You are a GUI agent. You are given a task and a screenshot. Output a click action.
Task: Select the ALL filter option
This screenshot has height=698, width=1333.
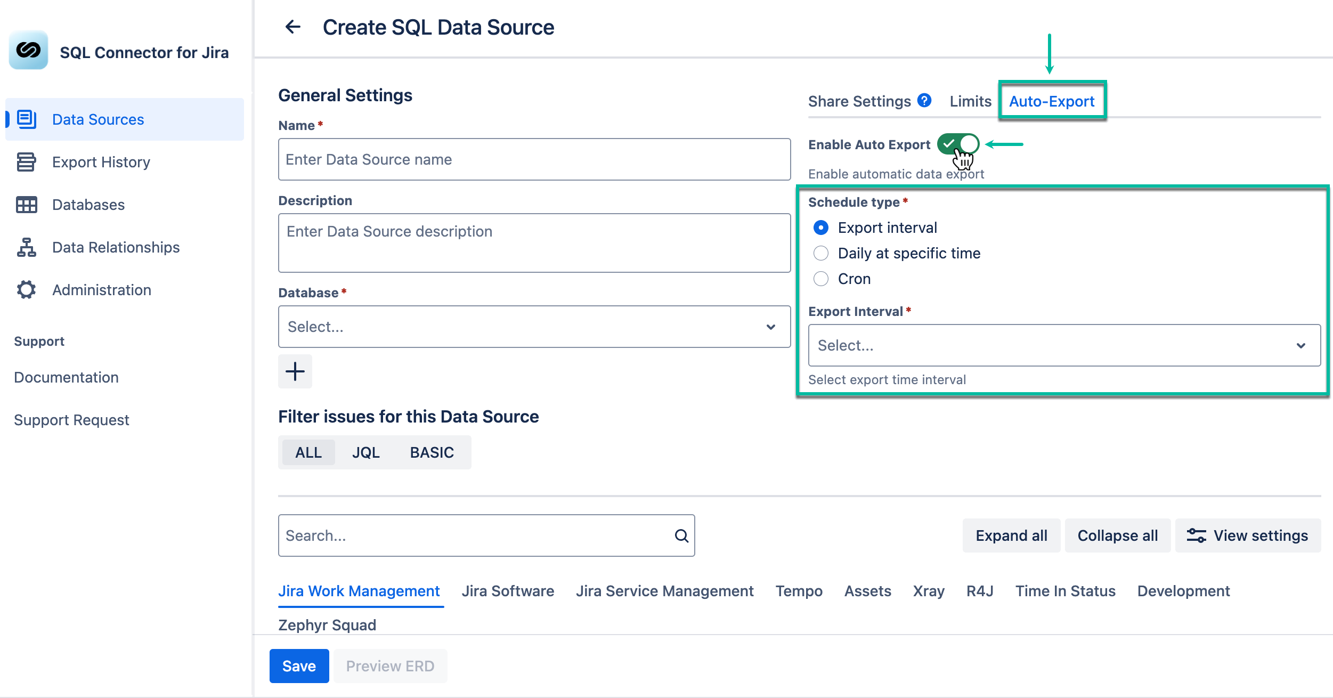point(308,452)
